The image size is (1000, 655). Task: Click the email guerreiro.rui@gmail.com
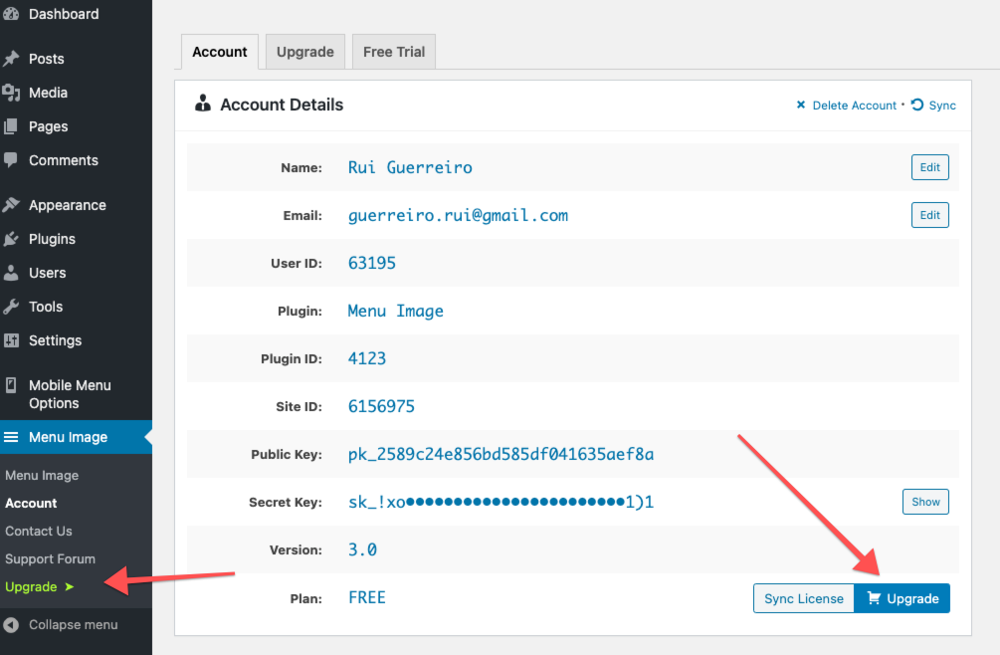coord(458,216)
